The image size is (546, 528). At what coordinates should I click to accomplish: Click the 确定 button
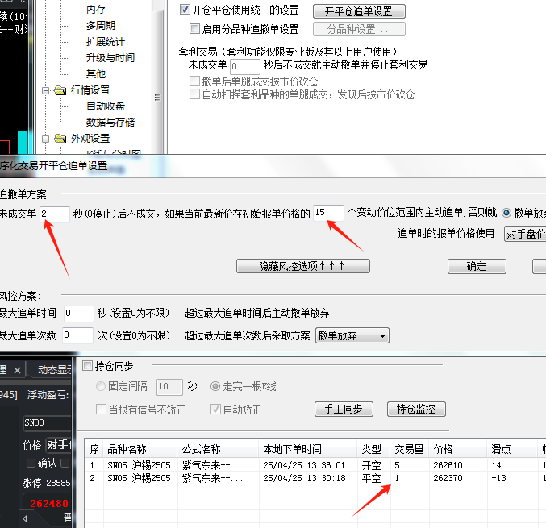(x=477, y=267)
